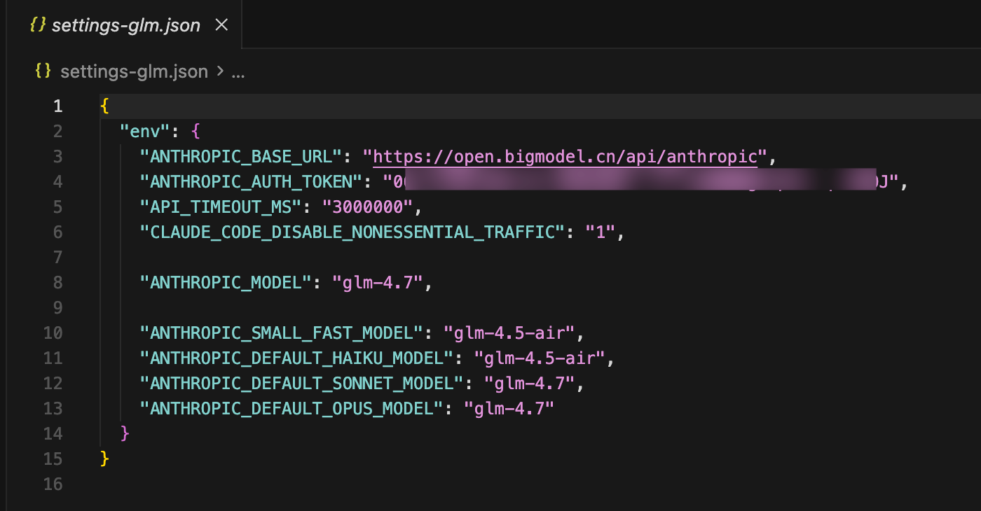Click "glm-4.7" value on line 13

coord(509,409)
